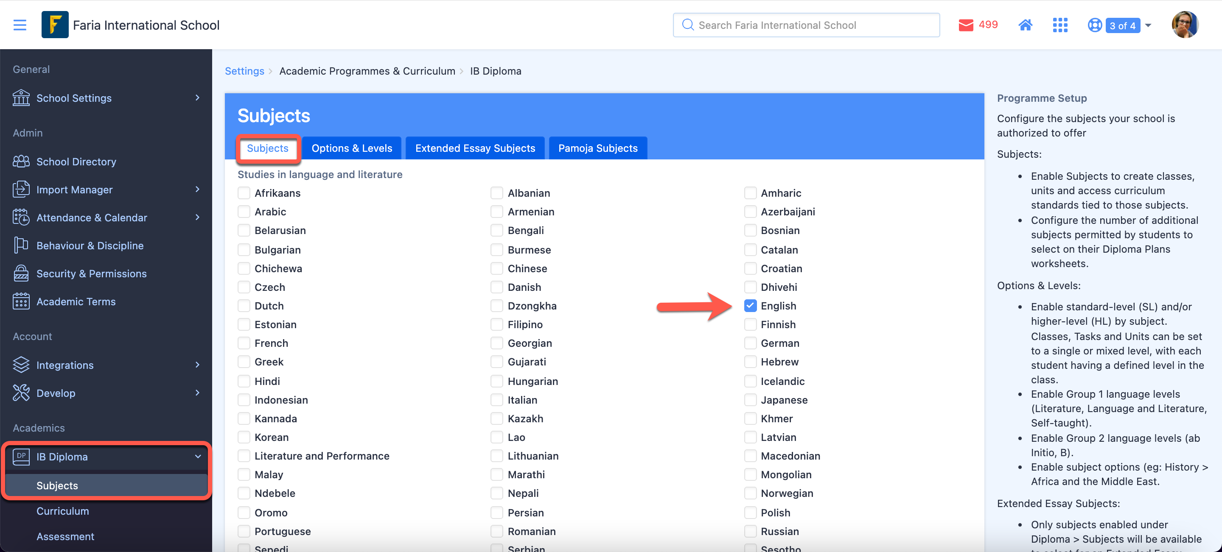1222x552 pixels.
Task: Click the Academic Terms calendar icon
Action: 21,301
